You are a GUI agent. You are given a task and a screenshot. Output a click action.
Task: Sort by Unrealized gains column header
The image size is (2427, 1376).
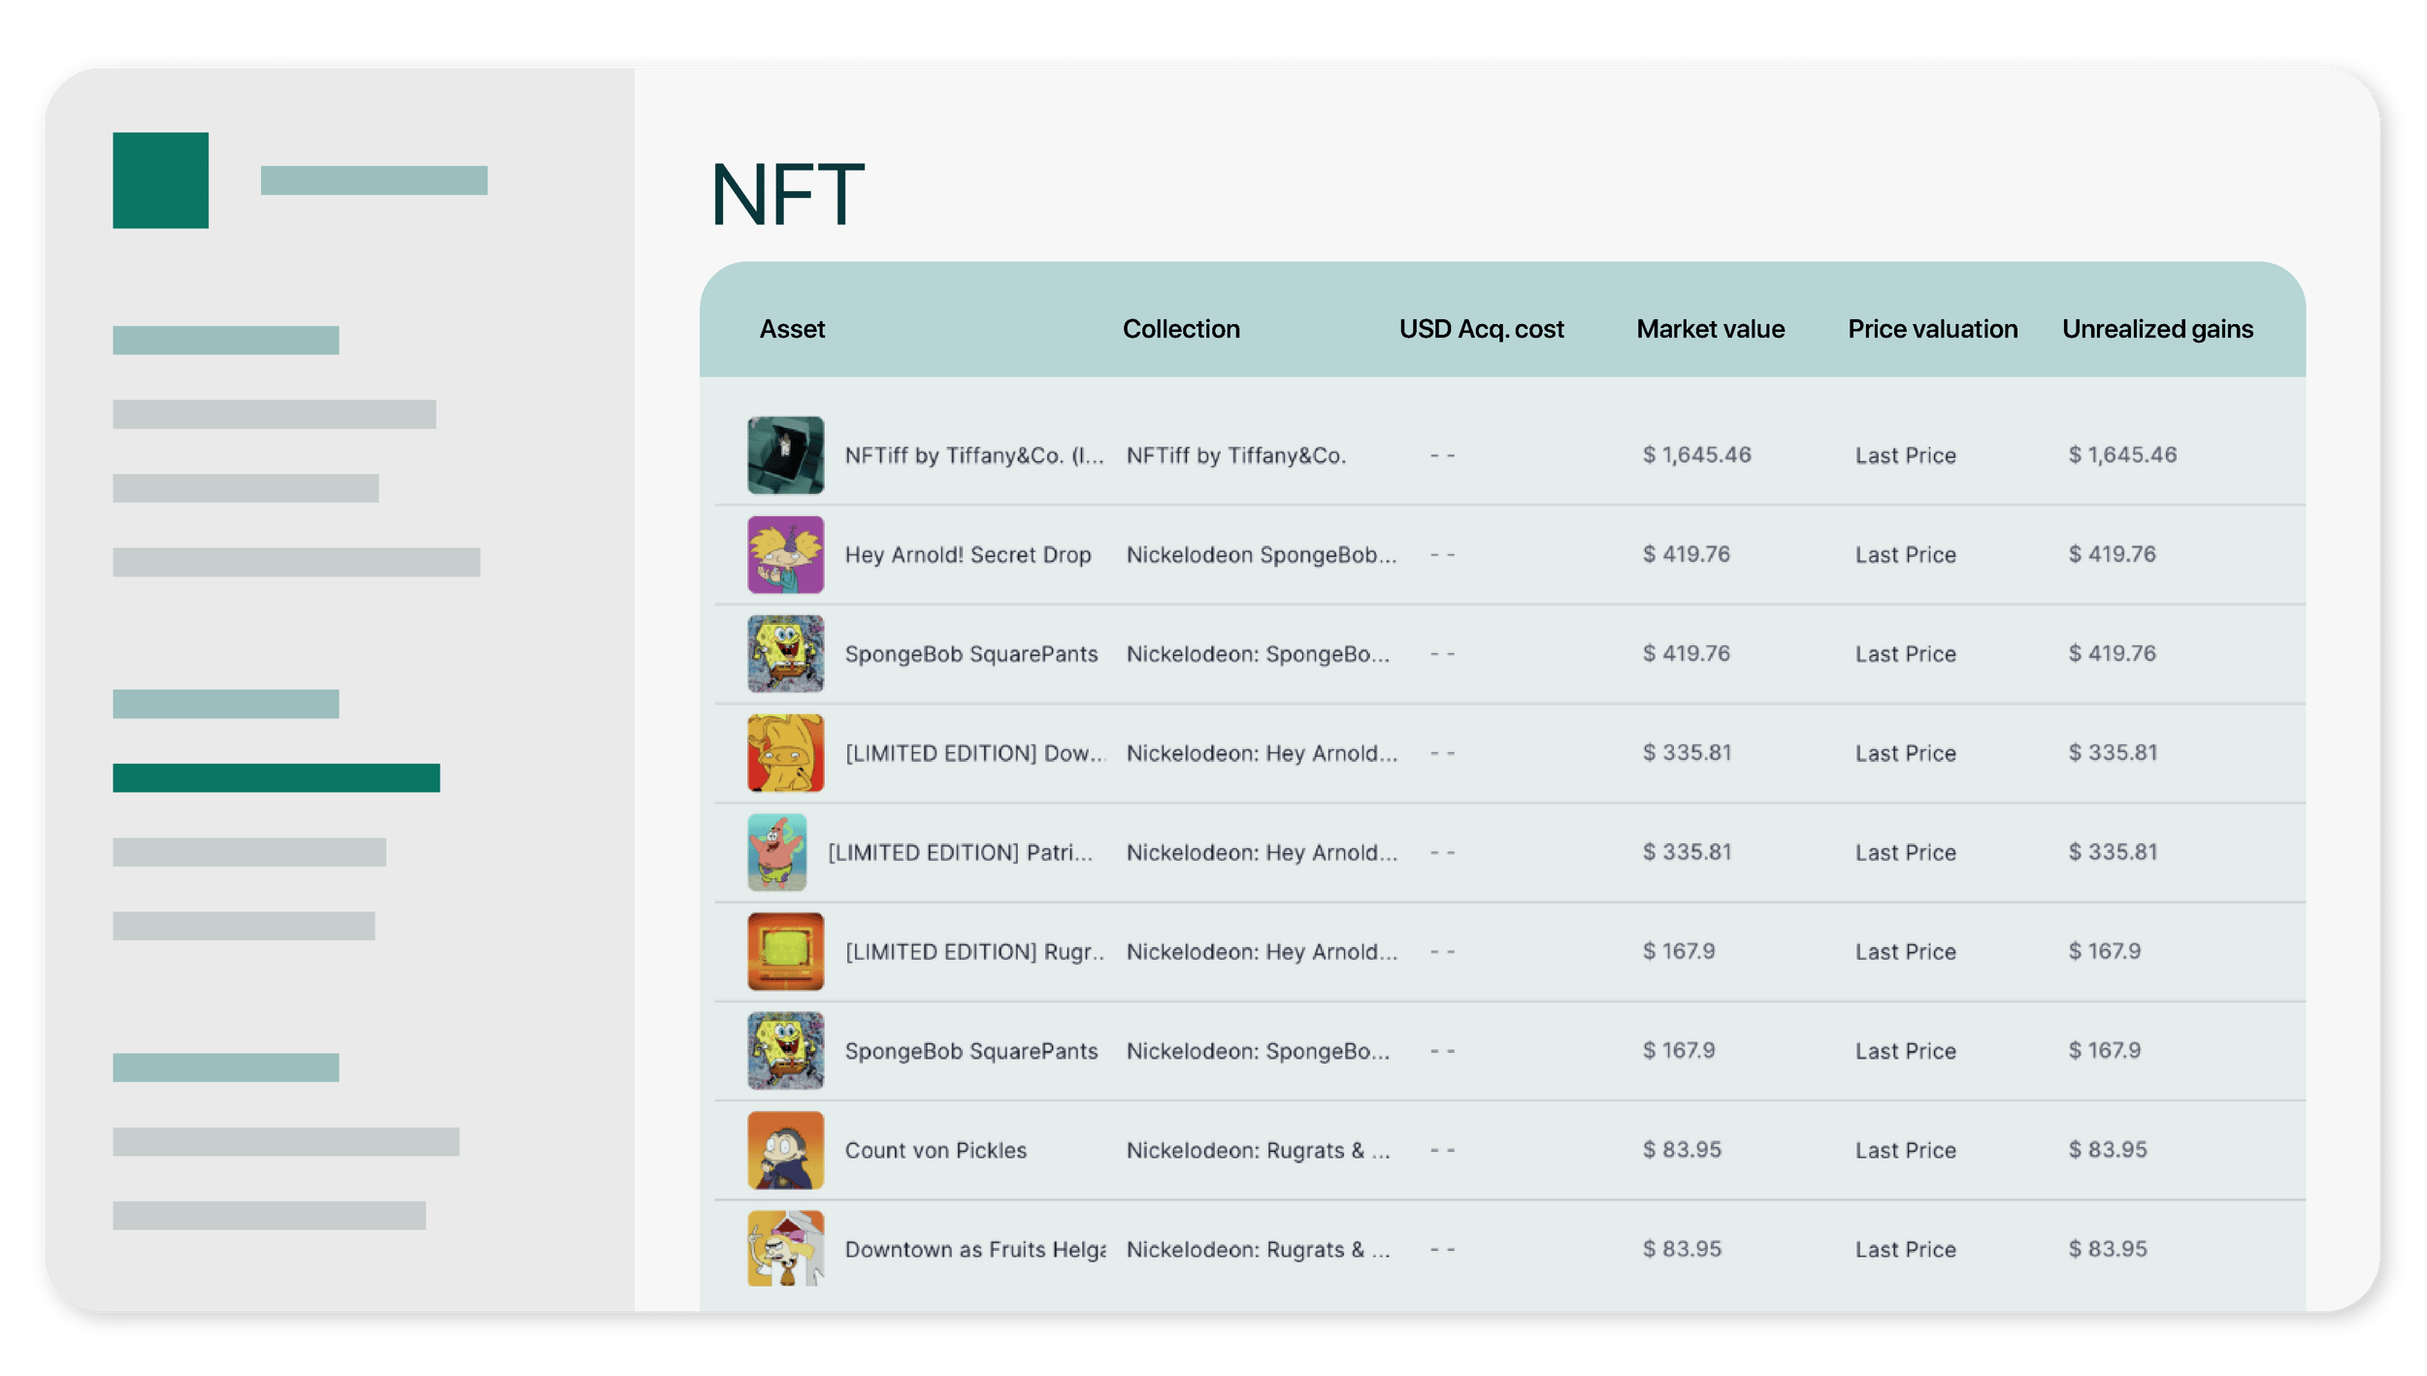(x=2157, y=329)
